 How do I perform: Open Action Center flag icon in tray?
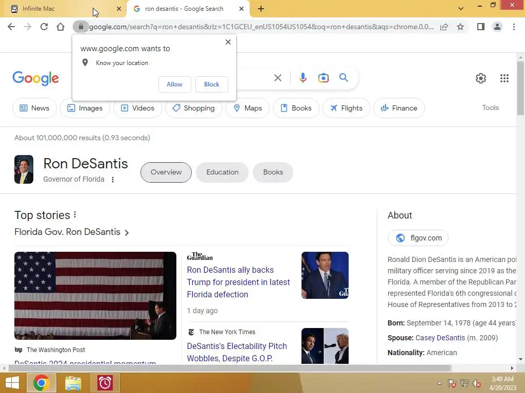[x=452, y=383]
